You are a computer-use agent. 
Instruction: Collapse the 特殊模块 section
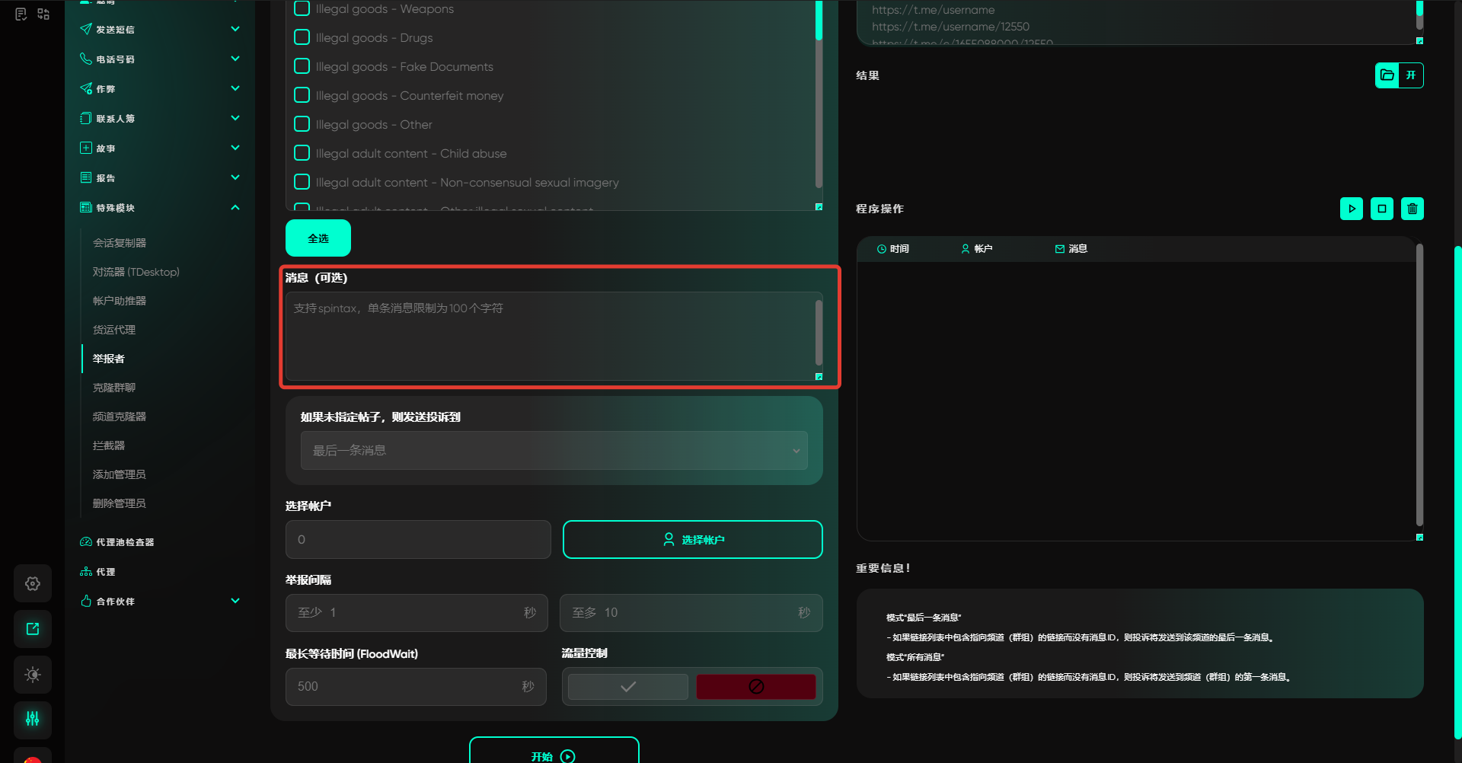235,208
